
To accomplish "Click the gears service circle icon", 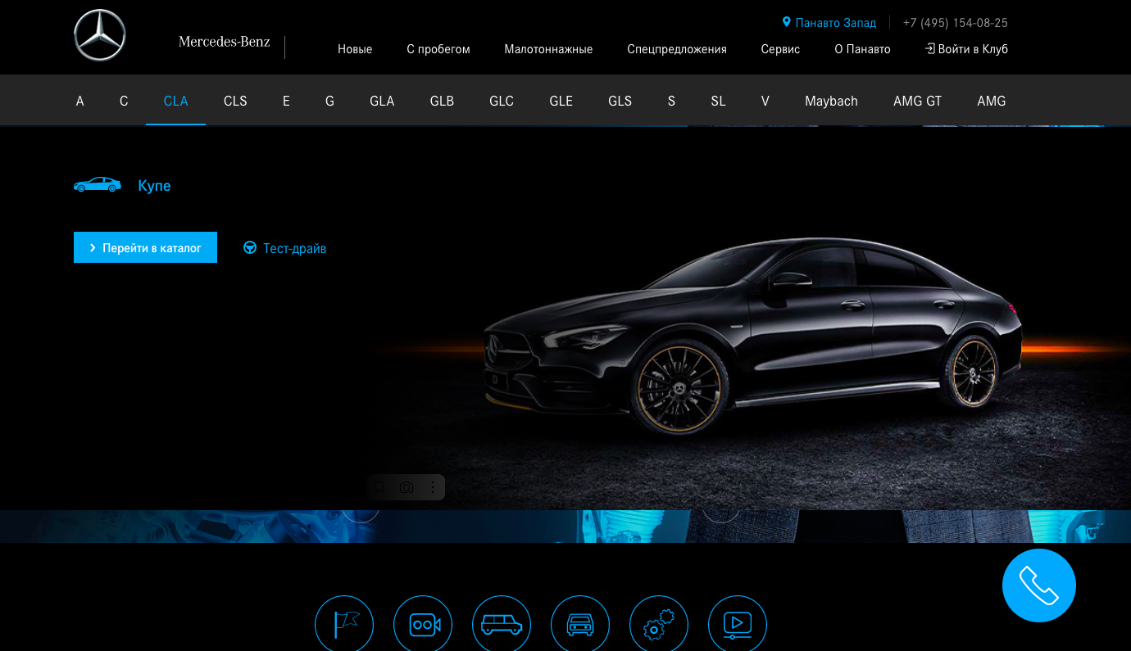I will click(x=659, y=624).
